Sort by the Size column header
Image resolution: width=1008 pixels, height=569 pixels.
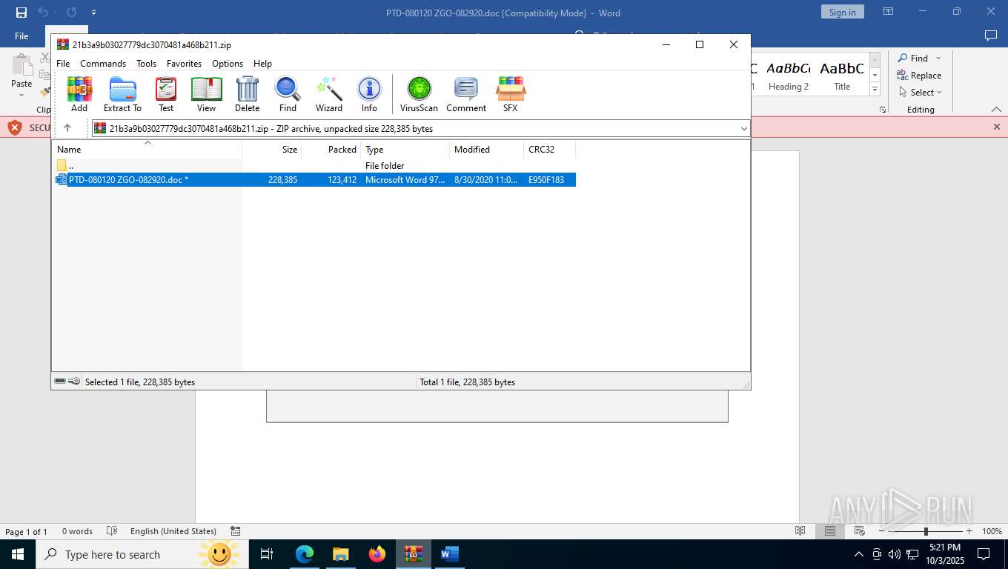click(x=272, y=149)
